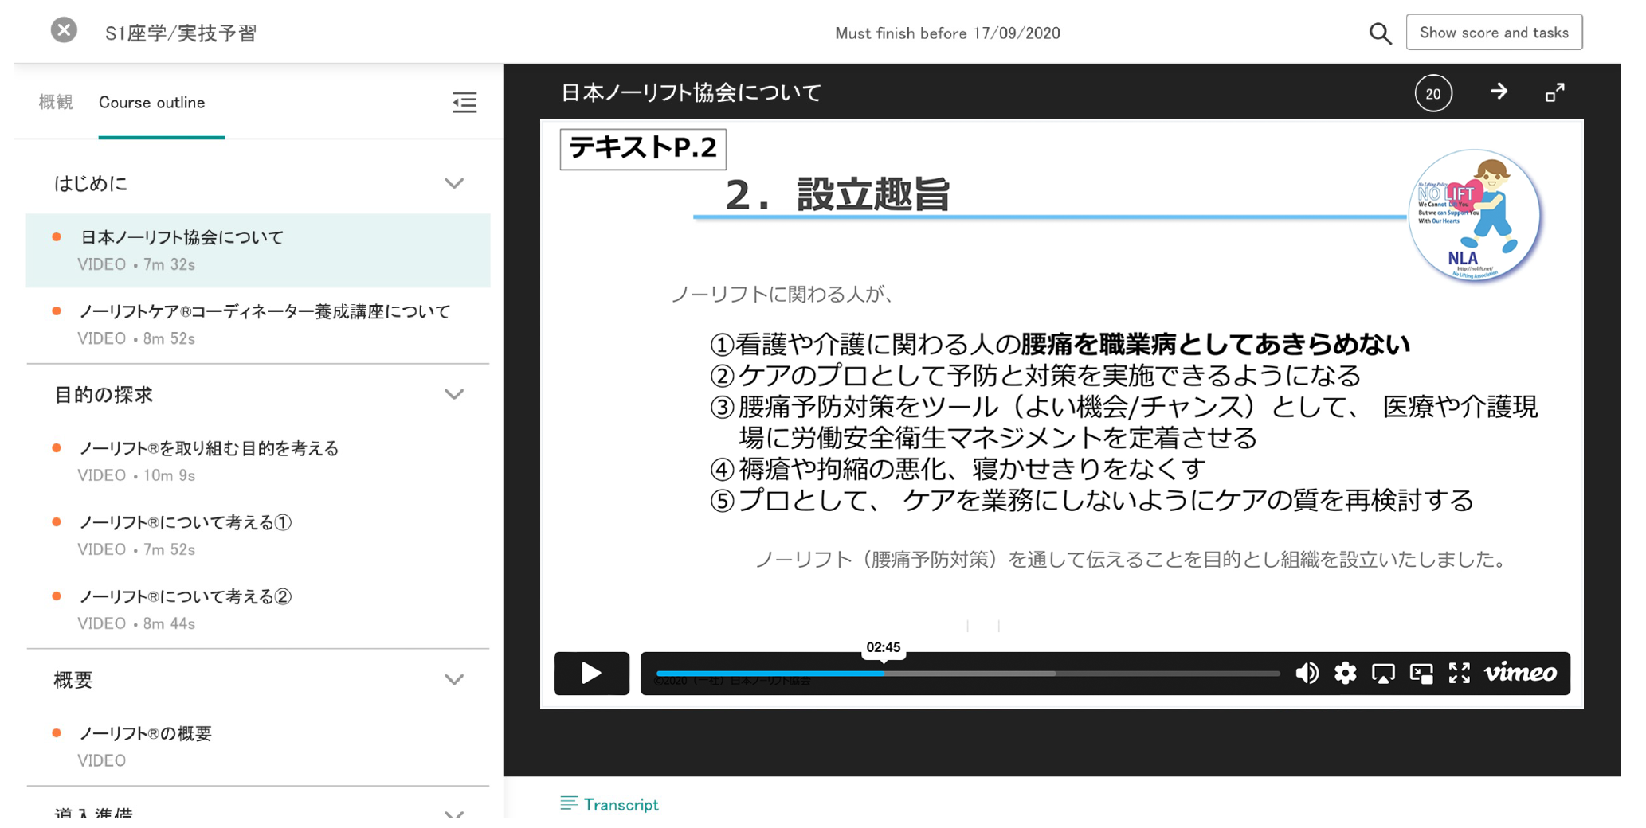Click the AirPlay cast icon

(x=1383, y=674)
